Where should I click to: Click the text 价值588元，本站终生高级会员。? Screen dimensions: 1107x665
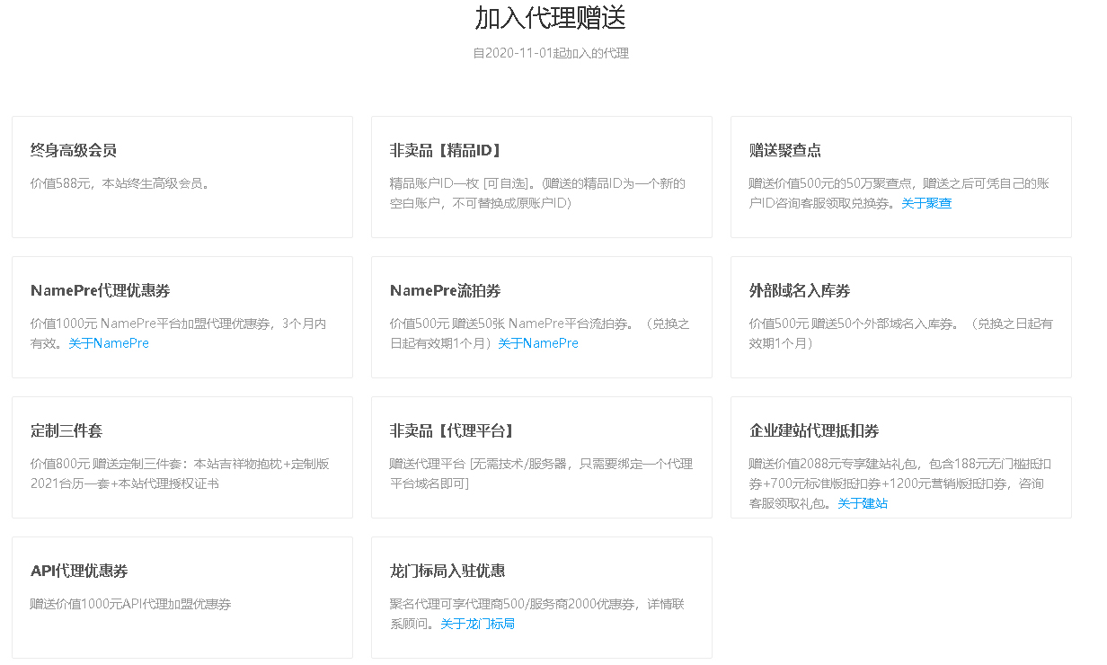coord(120,183)
